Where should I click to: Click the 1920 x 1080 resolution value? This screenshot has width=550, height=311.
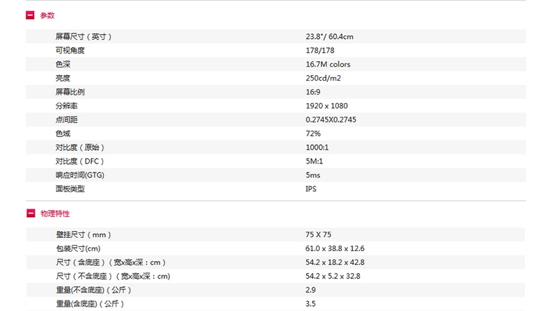click(x=327, y=106)
